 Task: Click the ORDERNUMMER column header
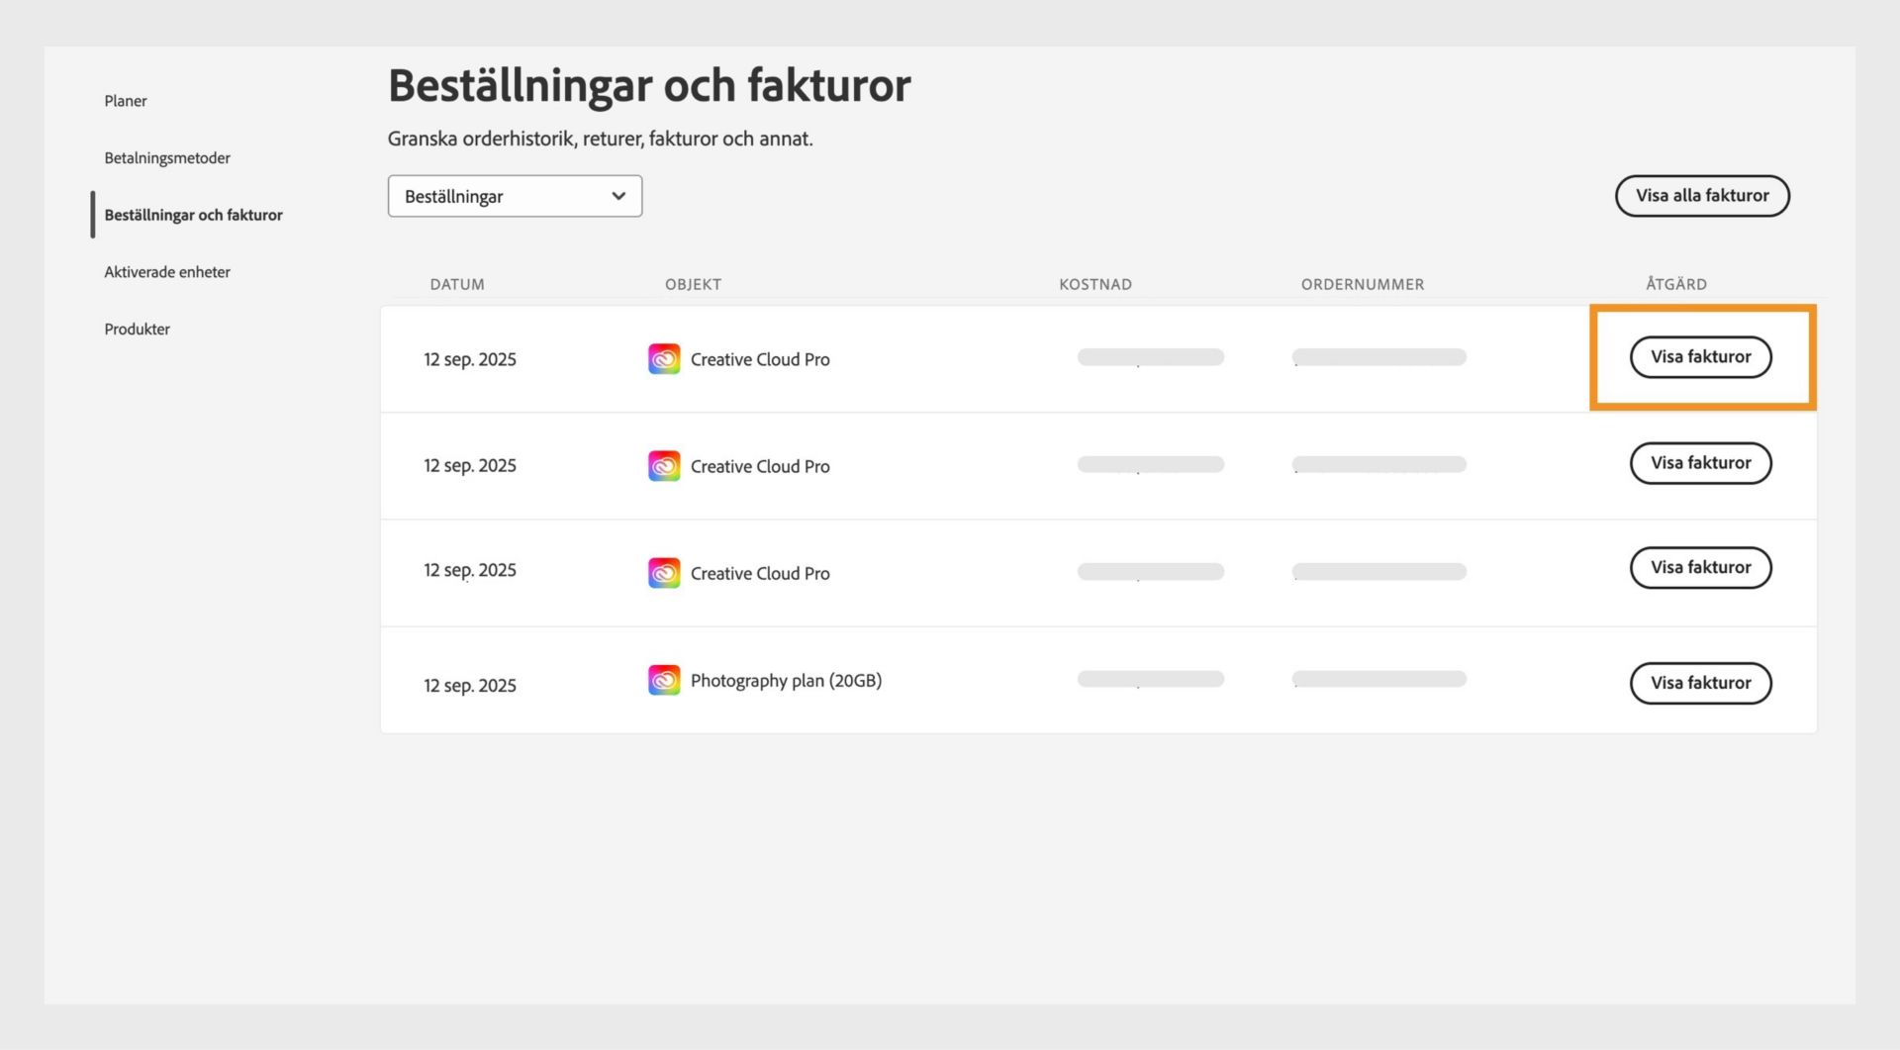click(1363, 284)
